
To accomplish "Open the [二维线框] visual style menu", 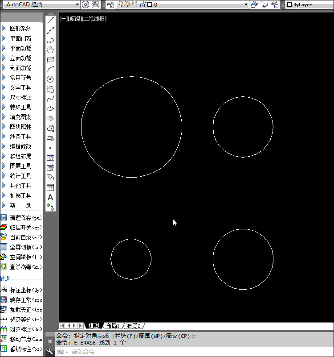I will tap(94, 19).
